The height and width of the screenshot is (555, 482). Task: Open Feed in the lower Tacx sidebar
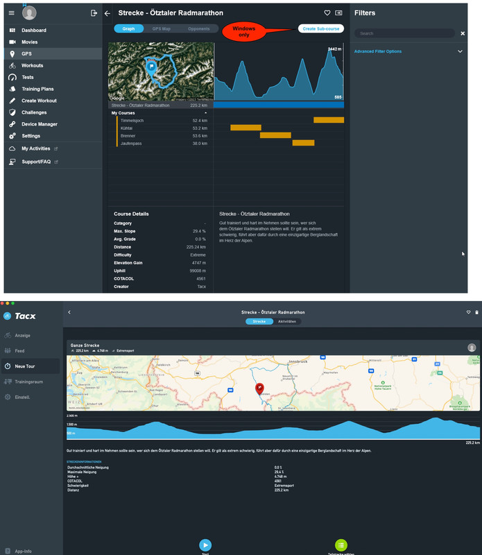(x=30, y=351)
